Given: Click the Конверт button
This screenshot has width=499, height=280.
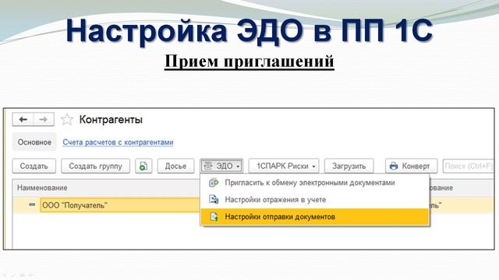Looking at the screenshot, I should click(411, 166).
